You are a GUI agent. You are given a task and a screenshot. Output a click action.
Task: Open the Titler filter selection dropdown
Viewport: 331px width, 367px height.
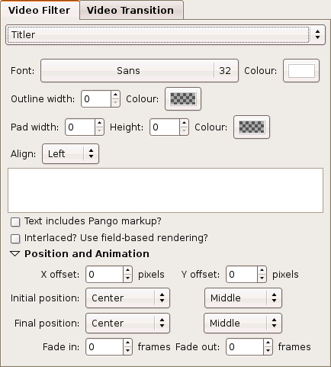165,34
